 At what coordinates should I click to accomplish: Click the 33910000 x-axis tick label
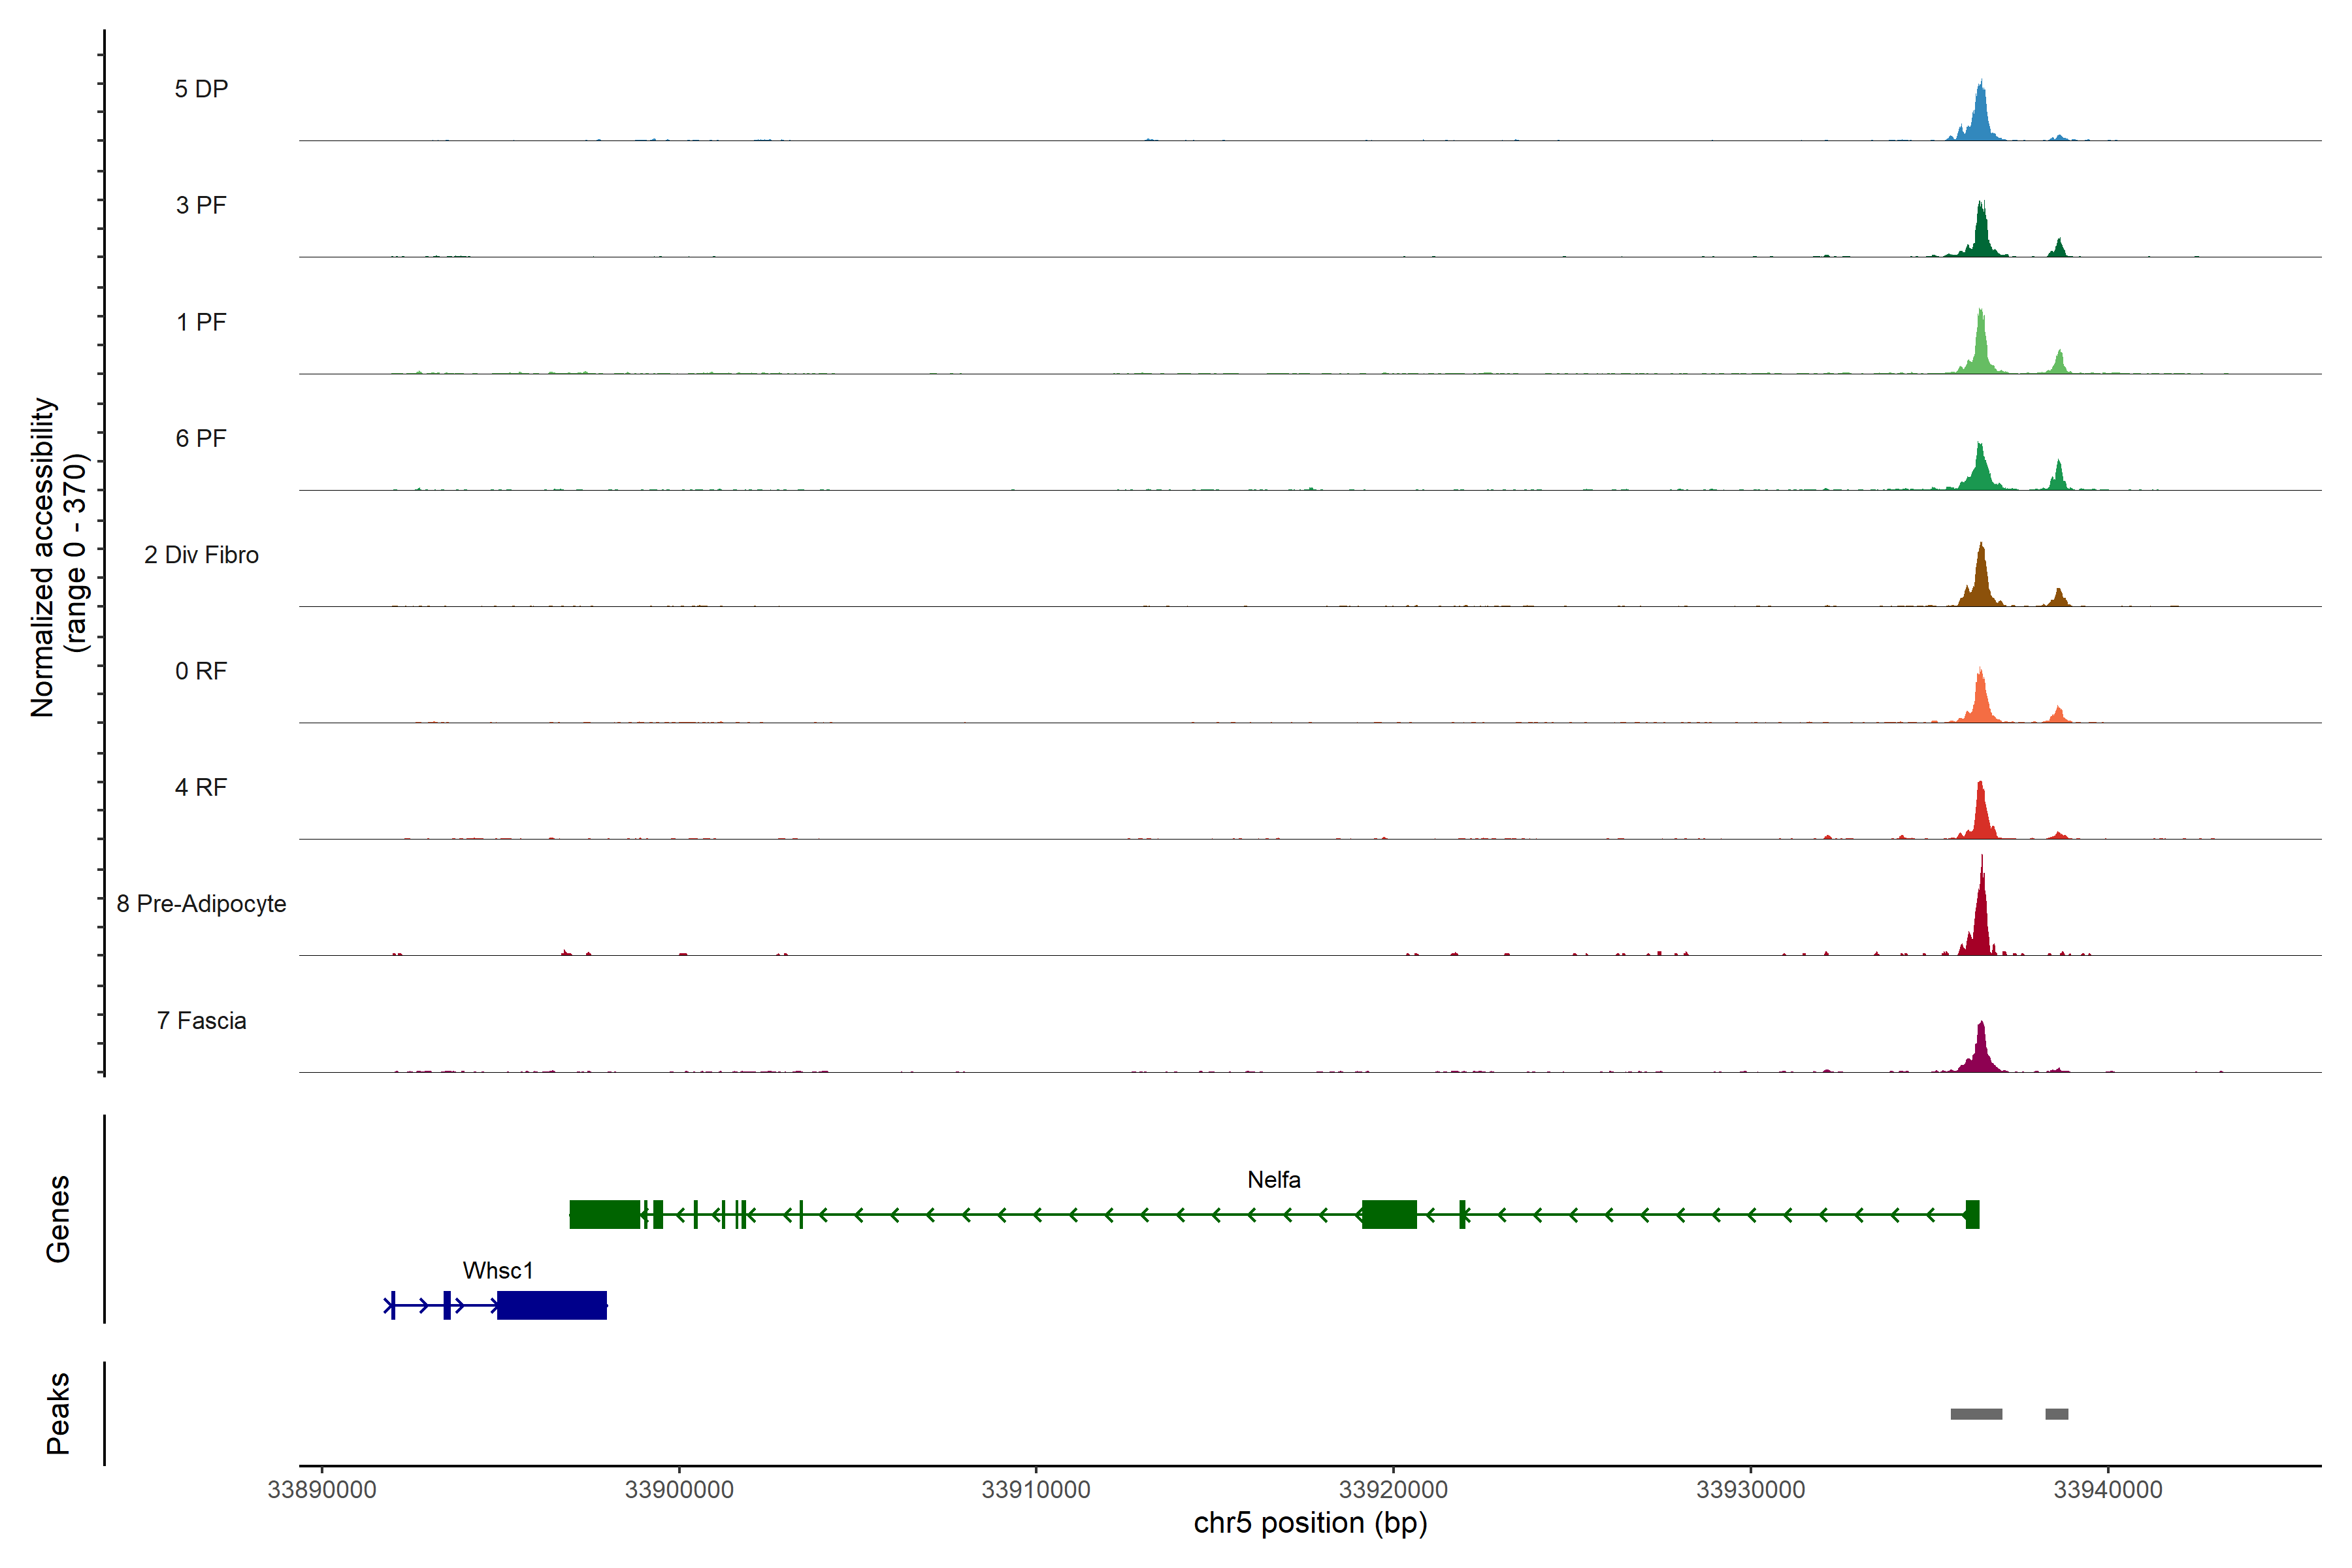(1036, 1489)
